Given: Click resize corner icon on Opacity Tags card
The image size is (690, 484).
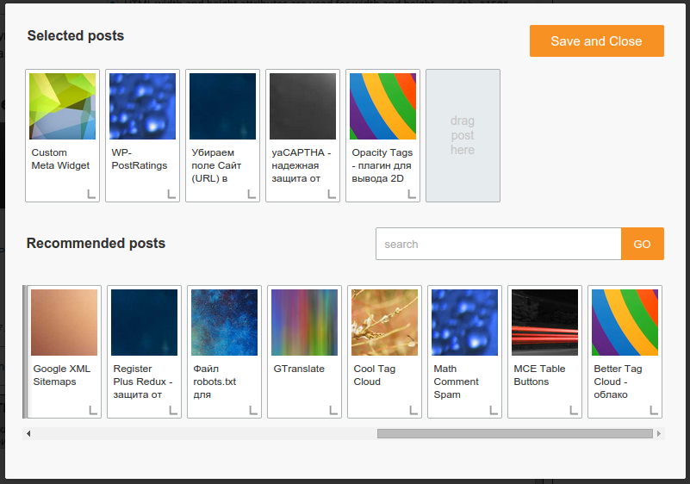Looking at the screenshot, I should click(412, 195).
